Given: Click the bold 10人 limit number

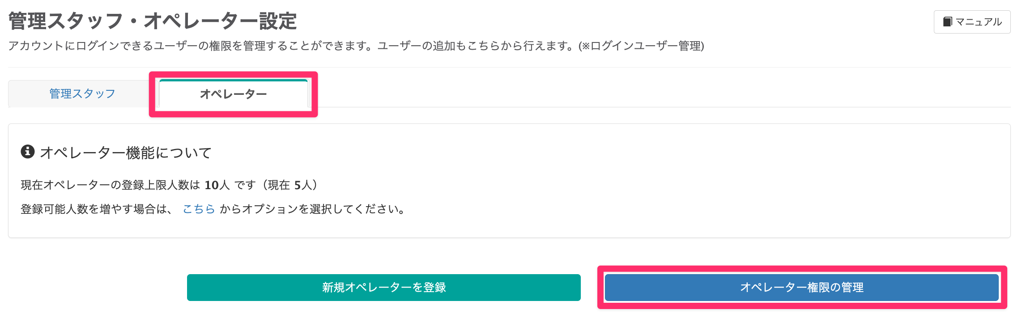Looking at the screenshot, I should click(217, 185).
